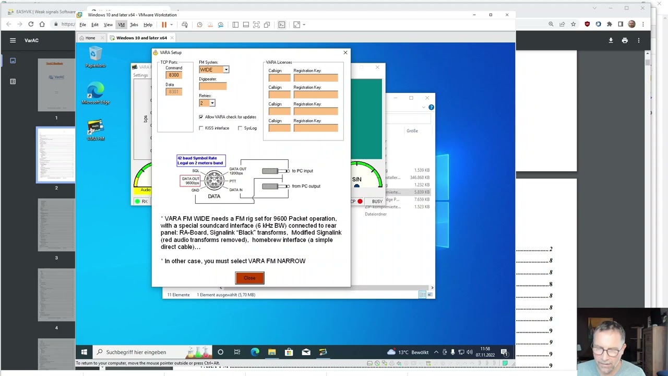Click the Data TCP port field 8301
The height and width of the screenshot is (376, 668).
(x=174, y=91)
